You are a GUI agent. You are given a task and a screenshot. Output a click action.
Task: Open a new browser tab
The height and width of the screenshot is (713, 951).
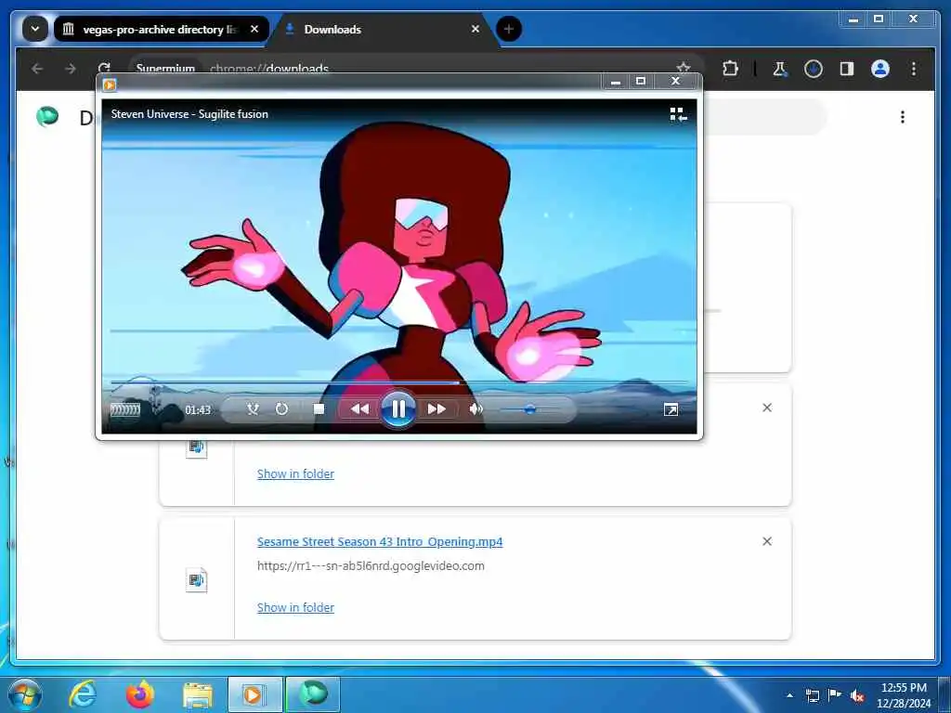(x=508, y=29)
